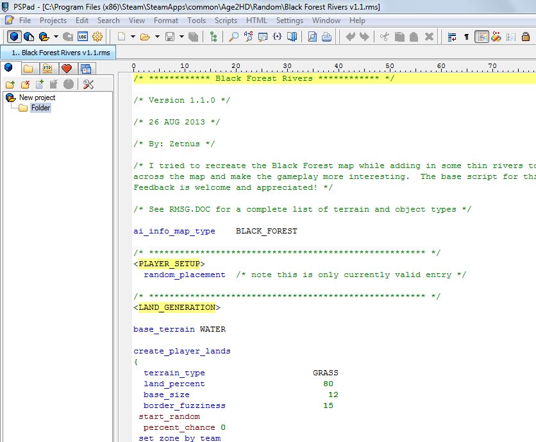Click the search in files icon
The width and height of the screenshot is (536, 442).
[262, 37]
